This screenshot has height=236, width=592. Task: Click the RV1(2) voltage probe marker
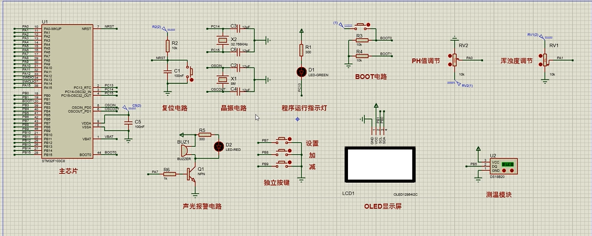540,36
